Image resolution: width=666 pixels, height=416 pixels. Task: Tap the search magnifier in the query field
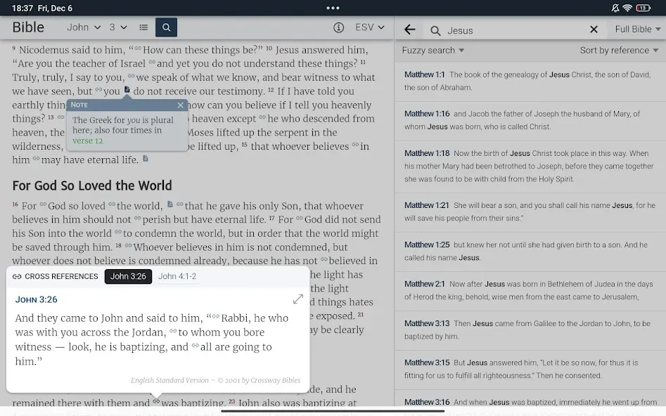coord(435,30)
